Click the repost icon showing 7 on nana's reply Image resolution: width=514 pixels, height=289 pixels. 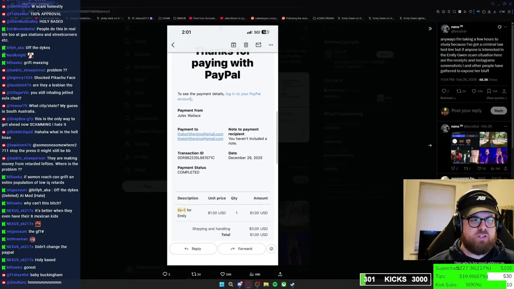point(467,169)
